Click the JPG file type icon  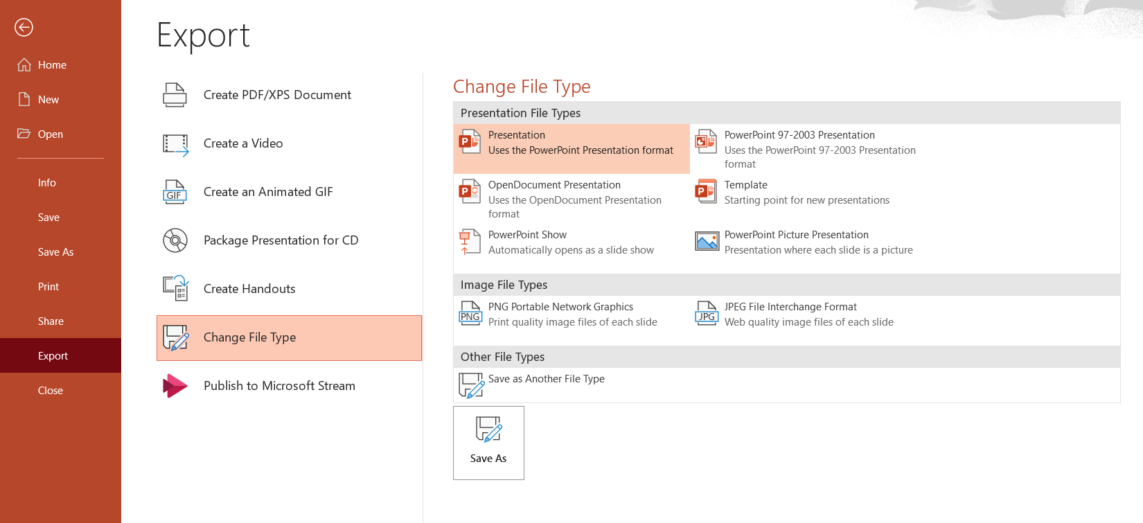706,314
